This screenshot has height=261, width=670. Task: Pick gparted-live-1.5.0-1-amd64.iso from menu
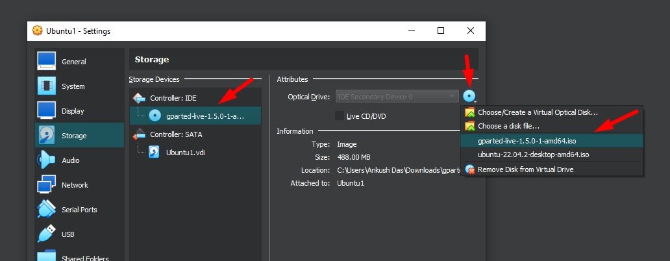pyautogui.click(x=552, y=140)
